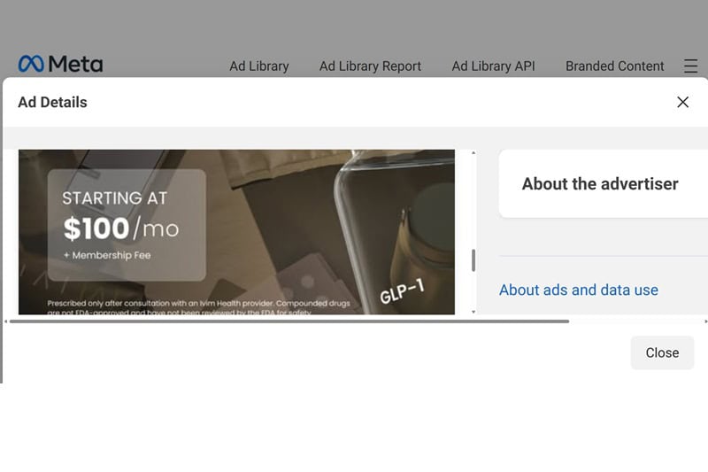The width and height of the screenshot is (708, 472).
Task: Click the scroll up arrow beside ad
Action: coord(473,153)
